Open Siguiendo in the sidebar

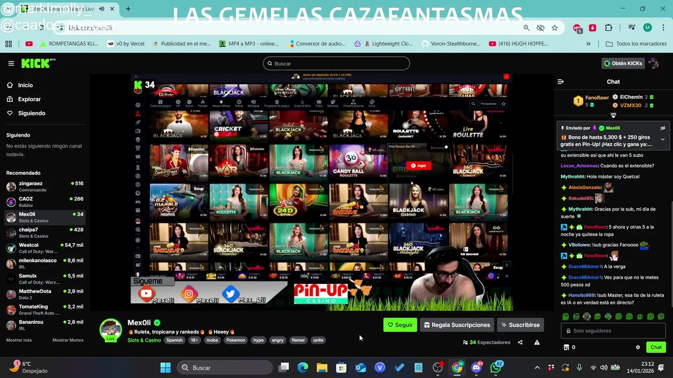(x=32, y=113)
